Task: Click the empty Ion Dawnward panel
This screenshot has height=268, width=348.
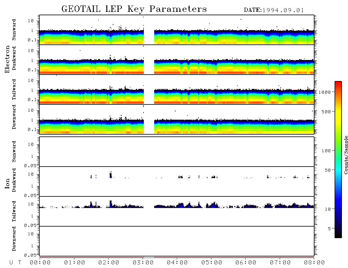Action: click(177, 241)
